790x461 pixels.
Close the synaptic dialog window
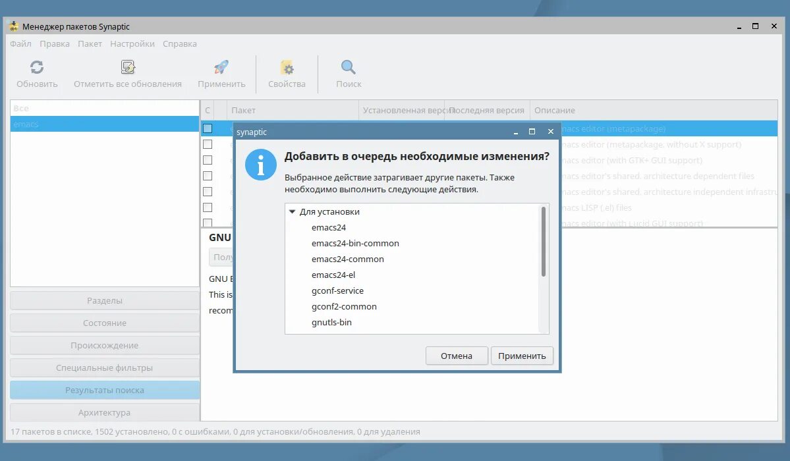pos(551,132)
